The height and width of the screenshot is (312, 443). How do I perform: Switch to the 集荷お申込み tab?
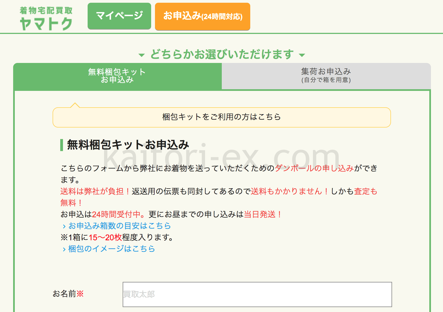point(326,76)
